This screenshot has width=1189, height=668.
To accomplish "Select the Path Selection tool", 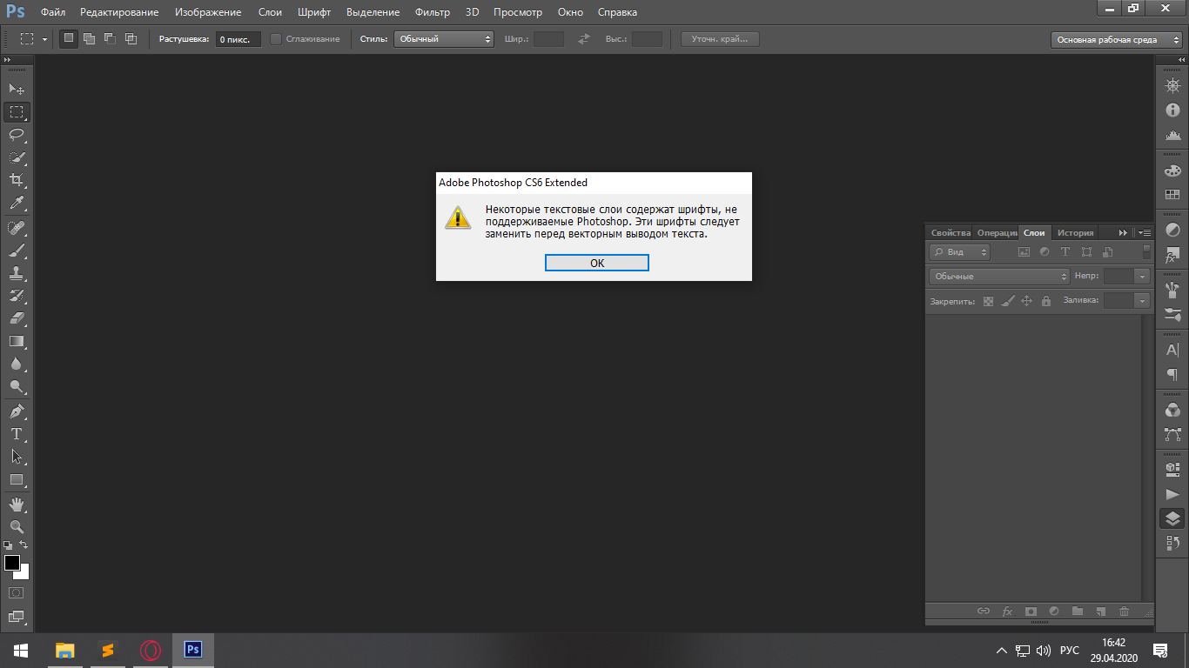I will (17, 456).
